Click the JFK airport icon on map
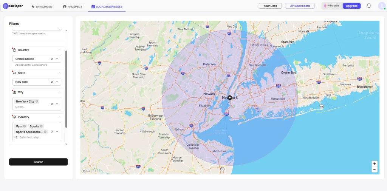 click(x=257, y=109)
